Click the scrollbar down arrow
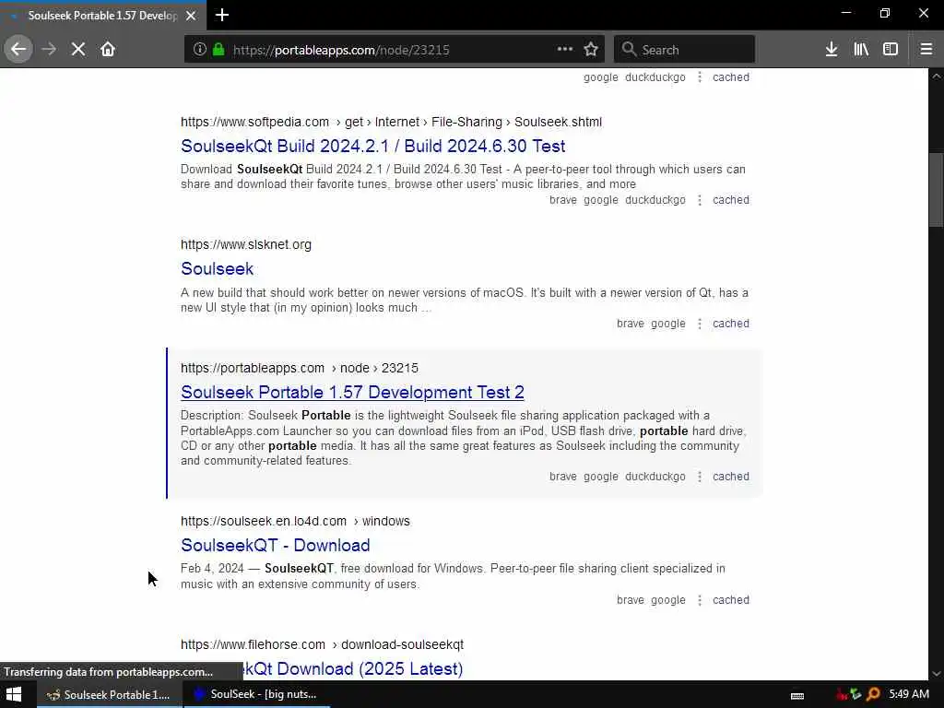 point(936,673)
